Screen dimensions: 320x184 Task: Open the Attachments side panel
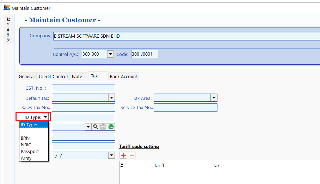[x=8, y=29]
